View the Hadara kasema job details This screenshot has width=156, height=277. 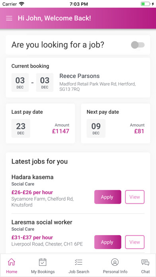coord(135,197)
